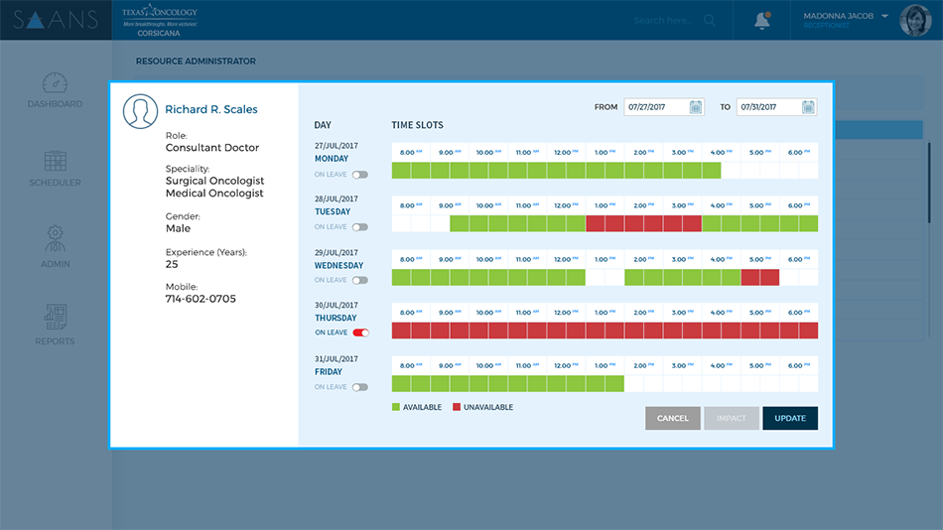
Task: Open the Admin sidebar icon
Action: coord(55,246)
